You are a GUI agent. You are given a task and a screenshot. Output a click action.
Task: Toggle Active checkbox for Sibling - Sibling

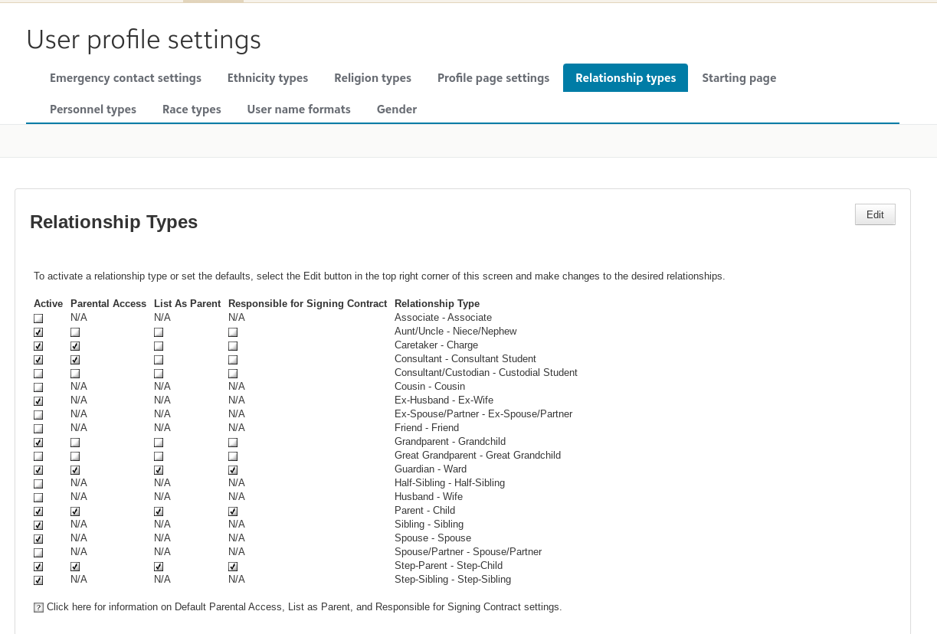[38, 525]
